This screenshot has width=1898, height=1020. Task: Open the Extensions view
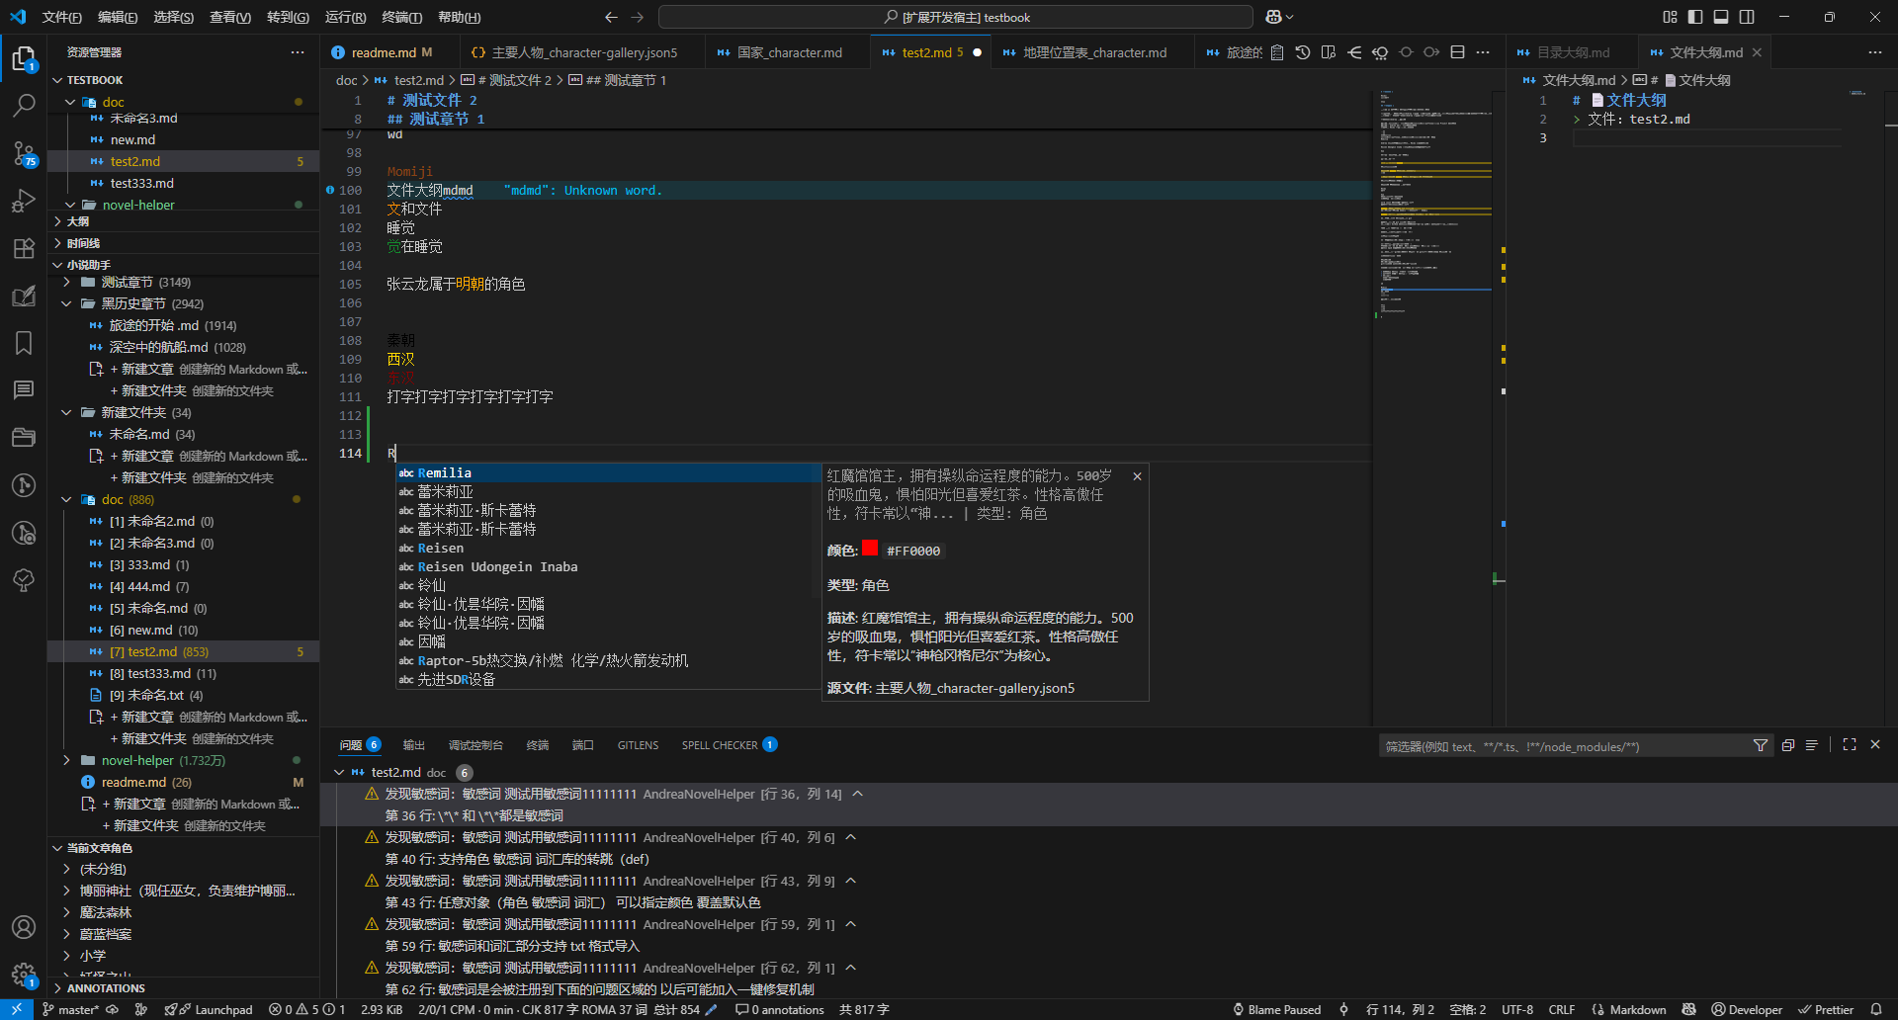click(x=24, y=248)
